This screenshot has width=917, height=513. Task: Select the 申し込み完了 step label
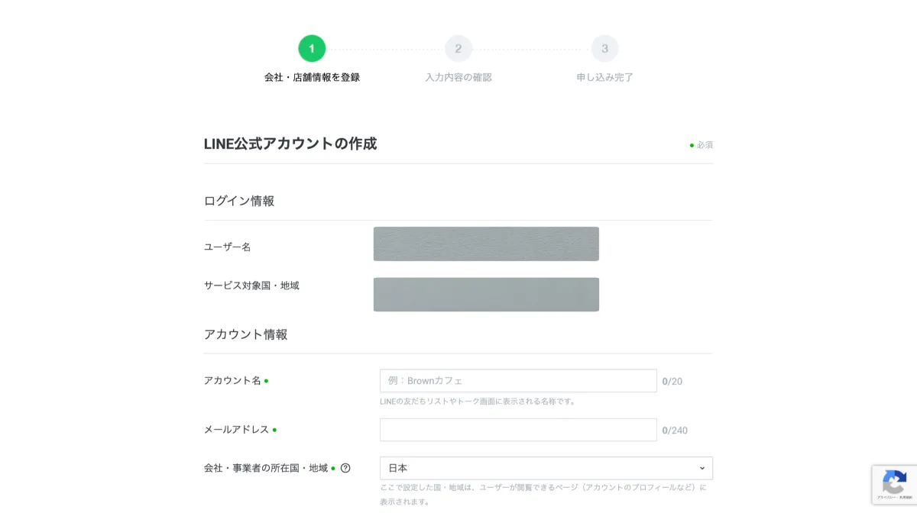click(604, 77)
